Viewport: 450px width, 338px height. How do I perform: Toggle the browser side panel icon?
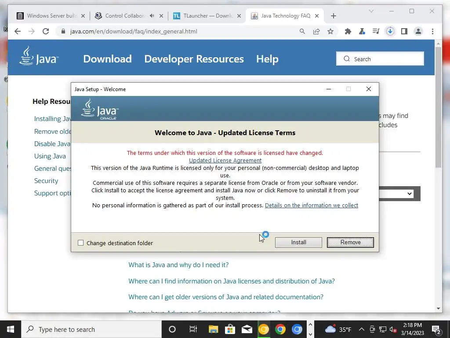click(x=404, y=31)
